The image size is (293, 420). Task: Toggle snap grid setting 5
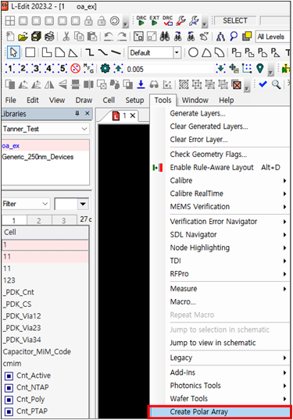(x=63, y=69)
